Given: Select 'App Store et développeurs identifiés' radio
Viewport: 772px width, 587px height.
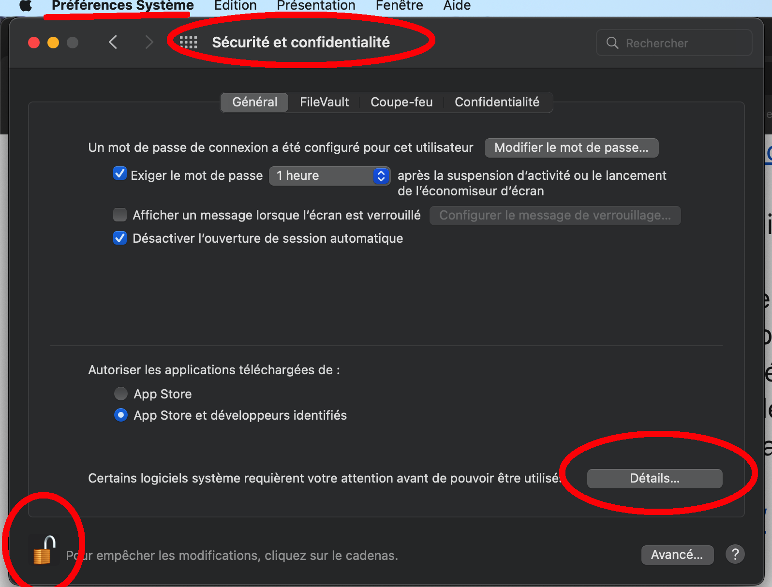Looking at the screenshot, I should 121,415.
